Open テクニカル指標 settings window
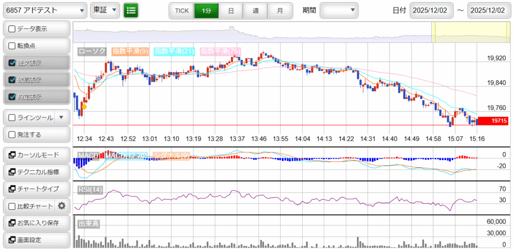Image resolution: width=514 pixels, height=251 pixels. click(x=36, y=172)
